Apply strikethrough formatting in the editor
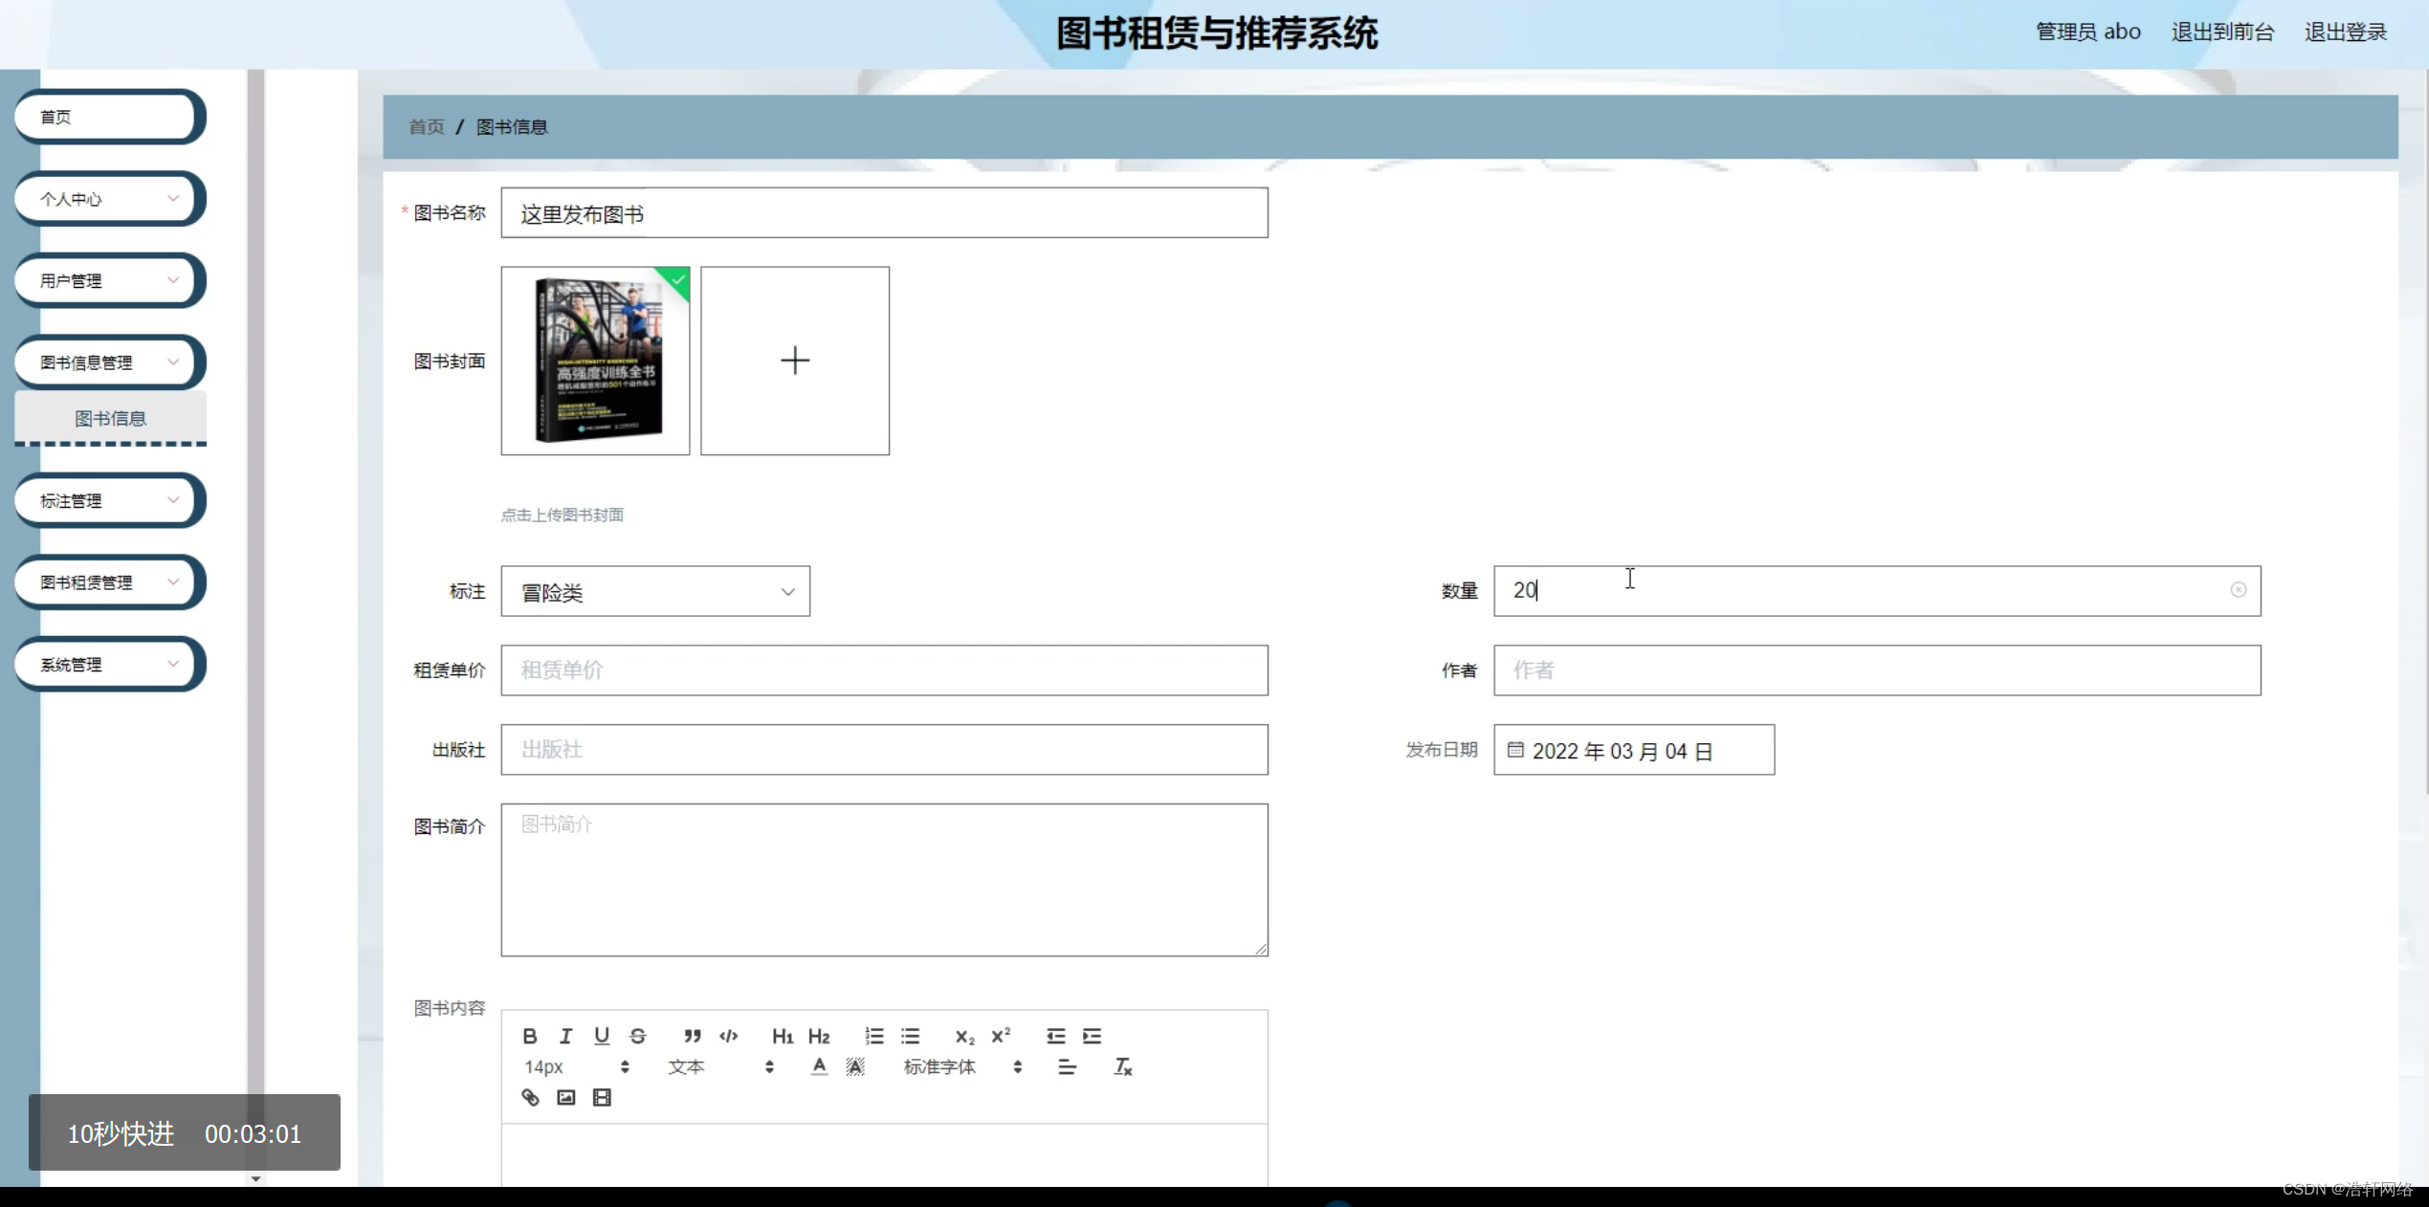The image size is (2429, 1207). click(x=638, y=1036)
